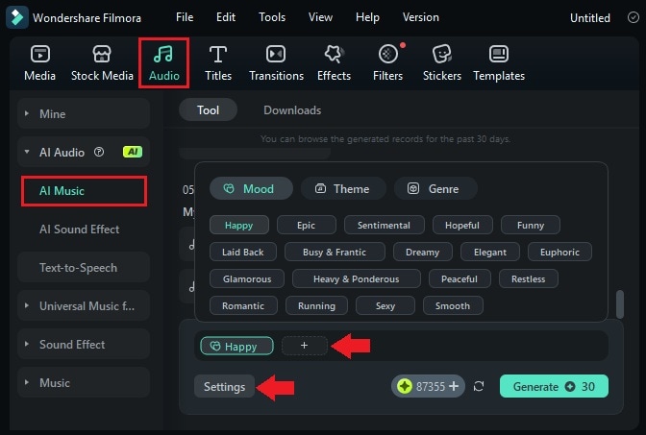Add another tag with dashed plus button
646x435 pixels.
(305, 346)
